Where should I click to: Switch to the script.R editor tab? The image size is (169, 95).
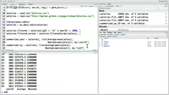(12, 4)
